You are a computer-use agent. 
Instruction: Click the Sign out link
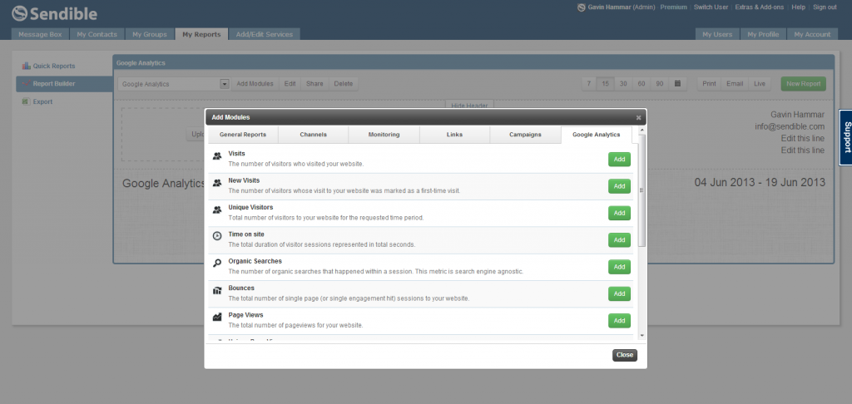click(x=825, y=7)
